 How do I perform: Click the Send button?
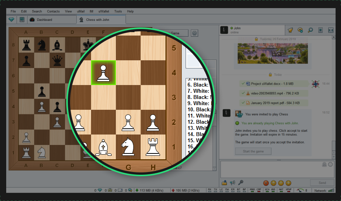point(322,183)
